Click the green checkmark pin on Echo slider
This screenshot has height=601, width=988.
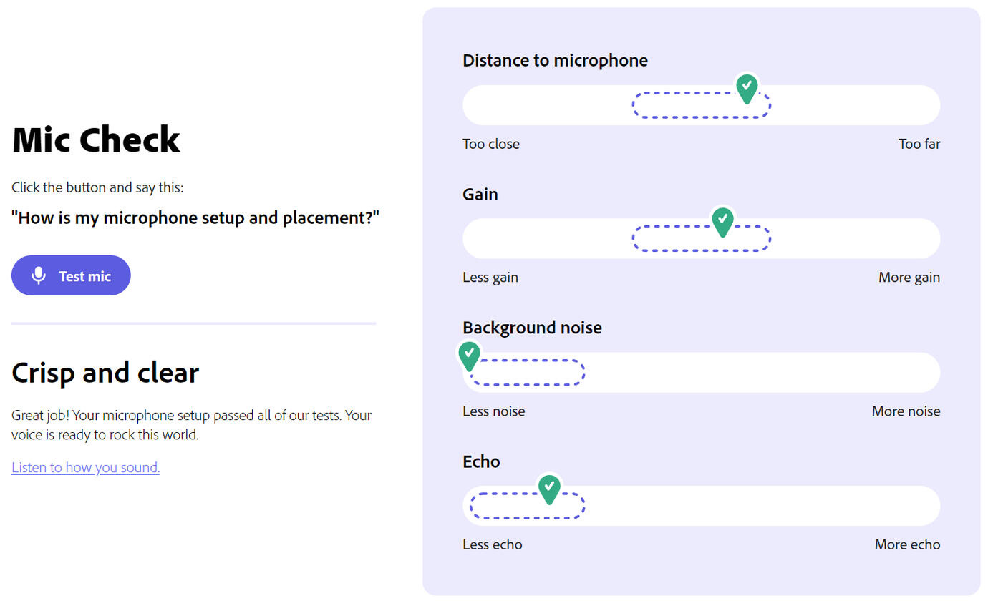tap(548, 488)
